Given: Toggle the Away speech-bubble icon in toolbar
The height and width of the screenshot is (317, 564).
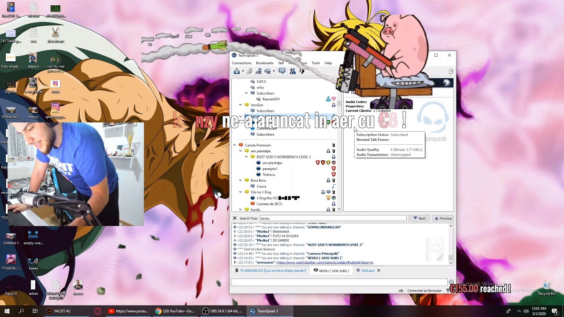Looking at the screenshot, I should click(x=282, y=71).
